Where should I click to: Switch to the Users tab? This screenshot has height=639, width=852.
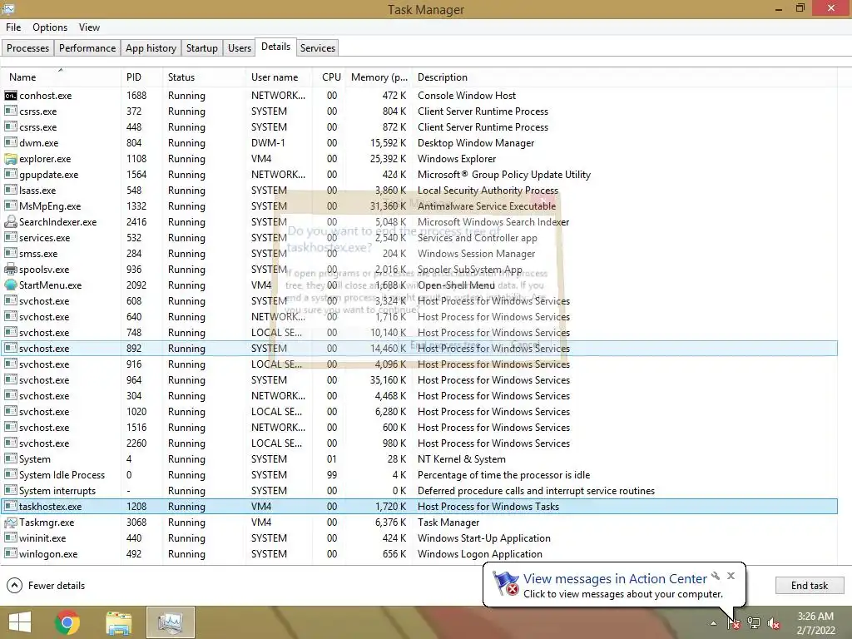[x=240, y=47]
